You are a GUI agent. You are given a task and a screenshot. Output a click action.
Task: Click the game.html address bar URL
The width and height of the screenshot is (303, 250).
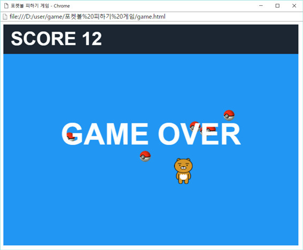pos(88,17)
